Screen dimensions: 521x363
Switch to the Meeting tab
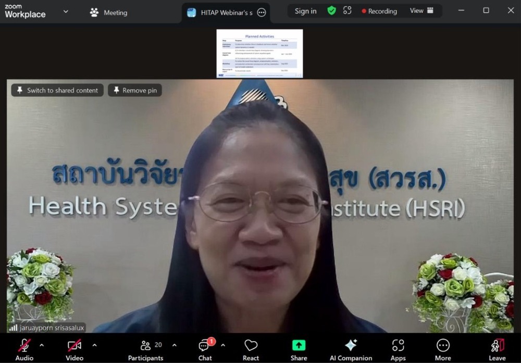pos(108,12)
